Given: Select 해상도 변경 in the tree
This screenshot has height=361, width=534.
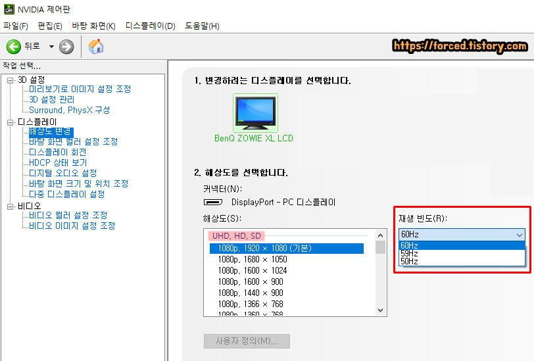Looking at the screenshot, I should pos(51,132).
